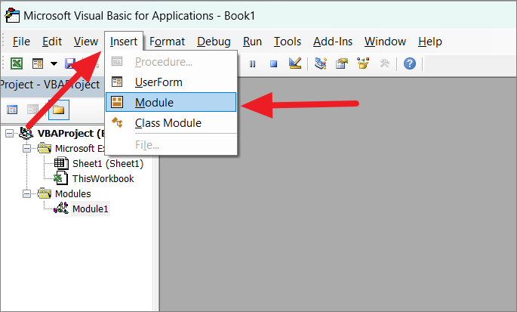Open the Run menu
517x312 pixels.
(x=252, y=42)
